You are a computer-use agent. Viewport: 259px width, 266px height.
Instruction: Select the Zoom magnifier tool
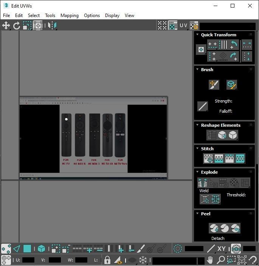click(x=221, y=260)
